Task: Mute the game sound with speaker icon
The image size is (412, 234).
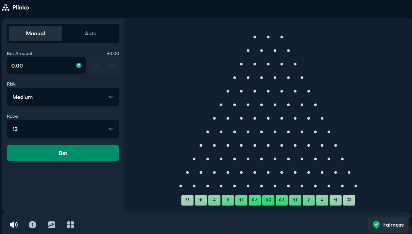Action: pos(14,225)
